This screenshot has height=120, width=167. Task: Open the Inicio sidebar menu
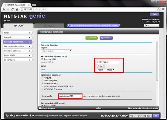(17, 33)
